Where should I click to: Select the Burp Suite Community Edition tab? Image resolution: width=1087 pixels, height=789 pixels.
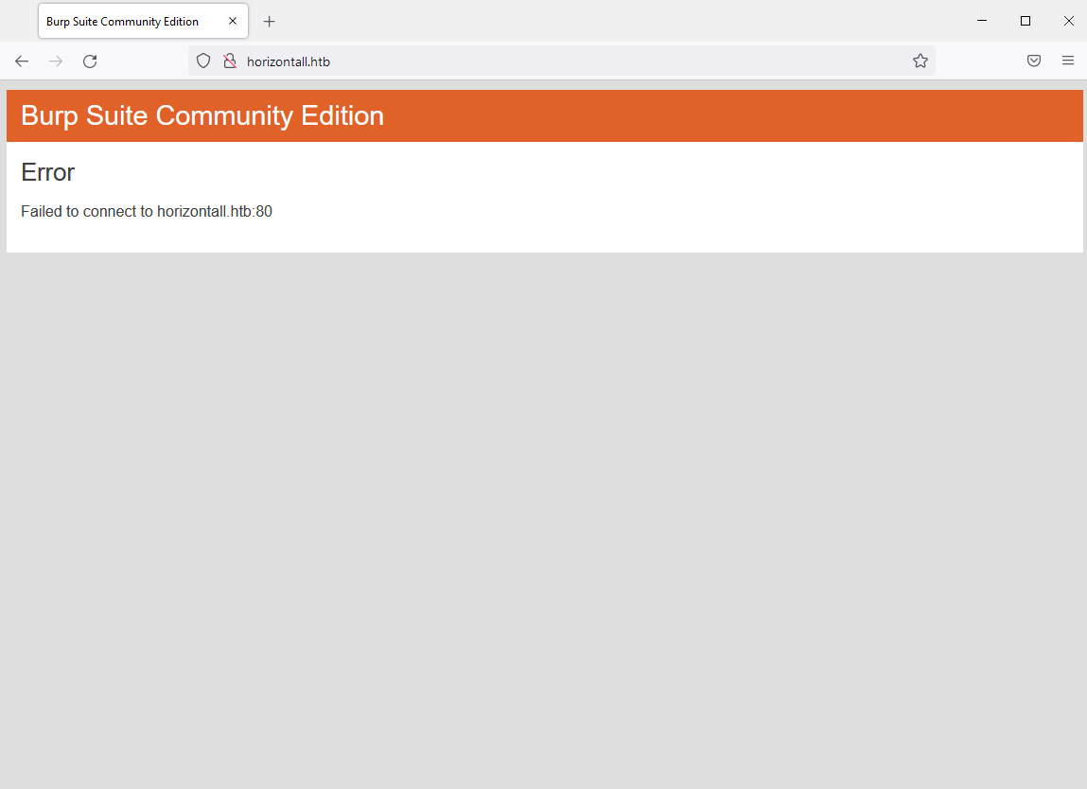[x=123, y=21]
